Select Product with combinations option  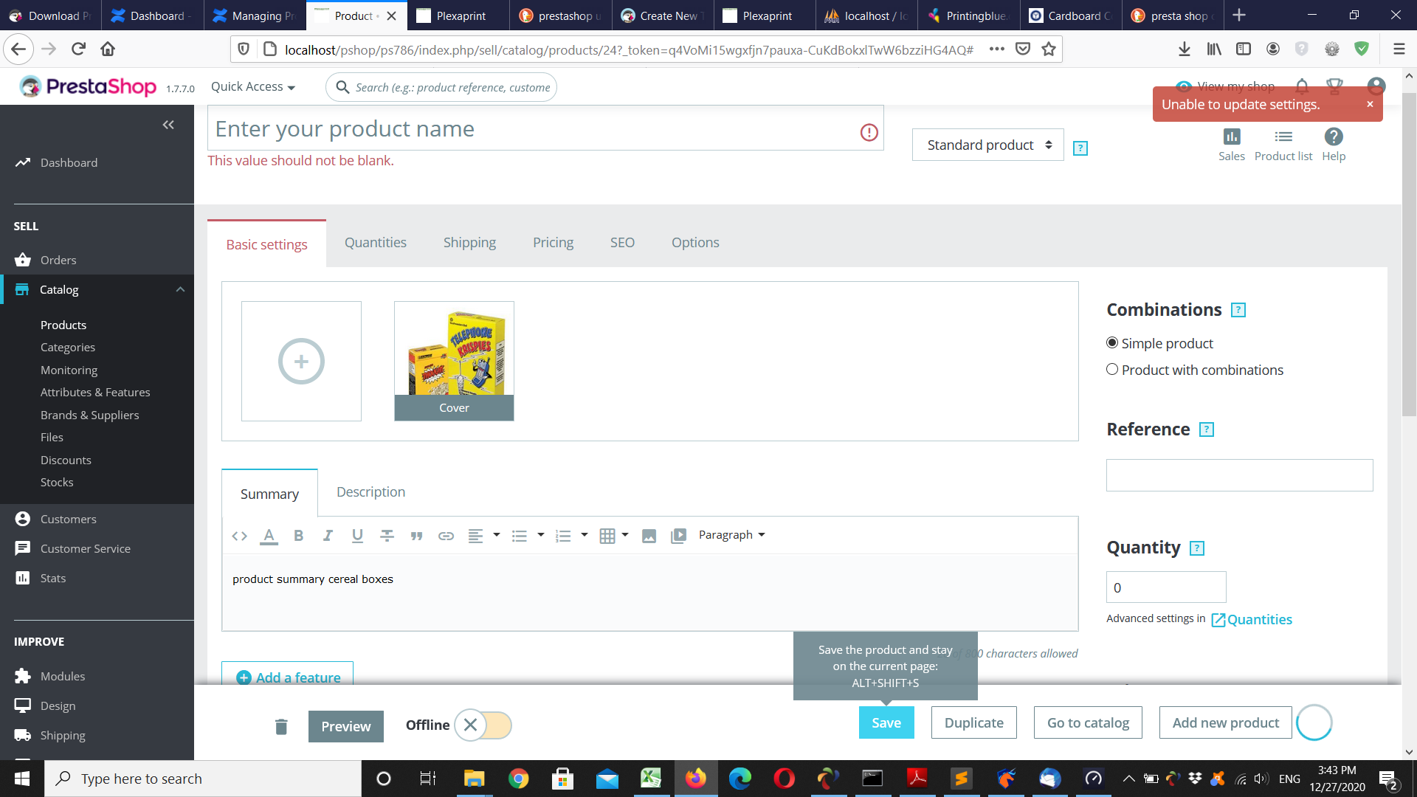[1112, 370]
